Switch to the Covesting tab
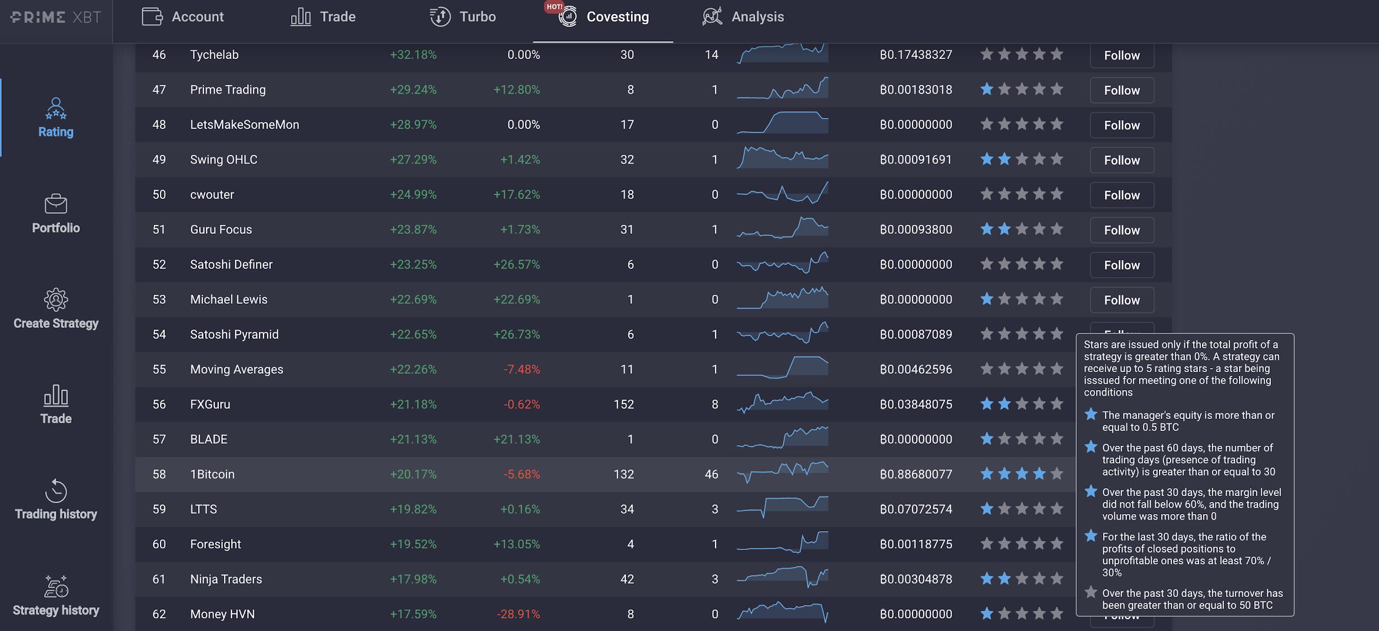This screenshot has width=1379, height=631. coord(617,17)
